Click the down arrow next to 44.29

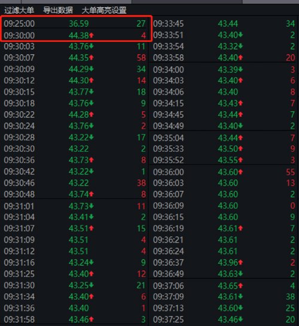coord(91,69)
